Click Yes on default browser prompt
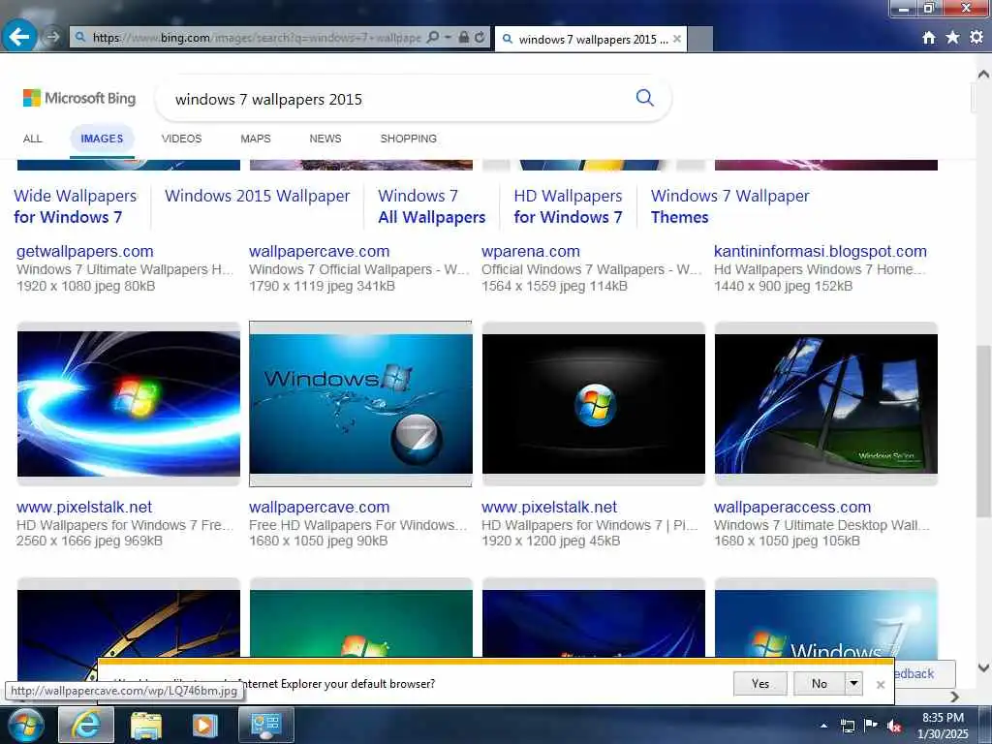The image size is (992, 744). (x=759, y=683)
